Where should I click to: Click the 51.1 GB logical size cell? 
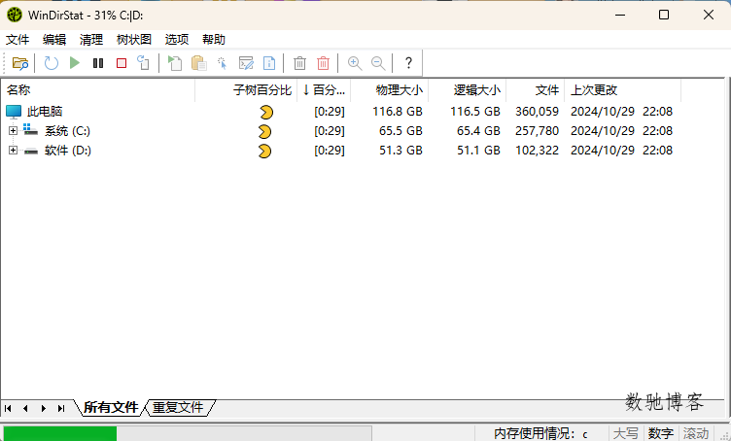point(478,151)
